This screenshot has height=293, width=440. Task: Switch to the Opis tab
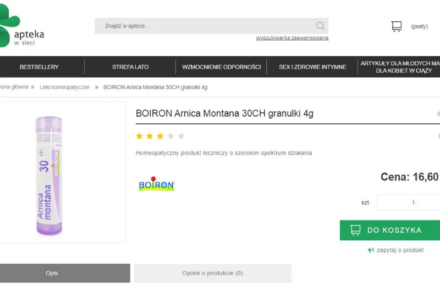52,273
